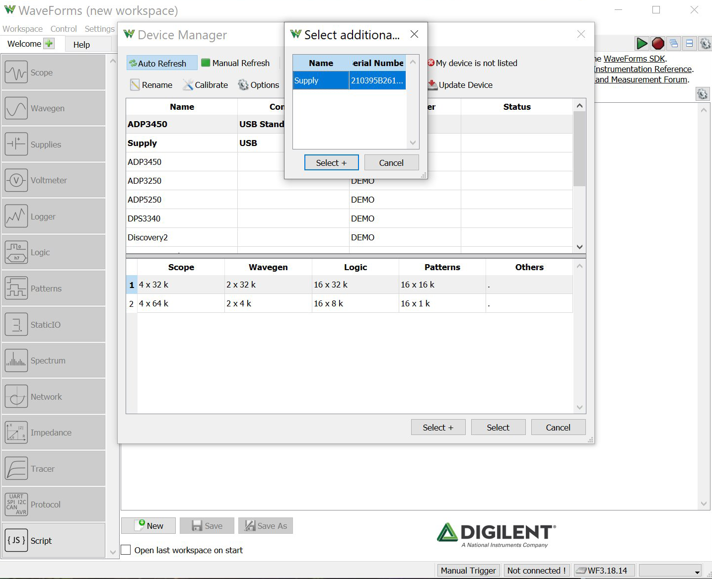Open the Control menu
The image size is (712, 579).
pos(64,29)
